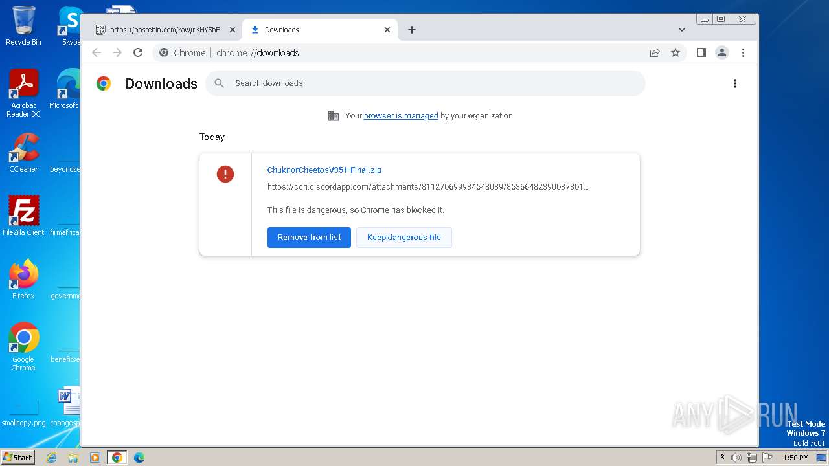Close the pastebin tab

point(233,30)
